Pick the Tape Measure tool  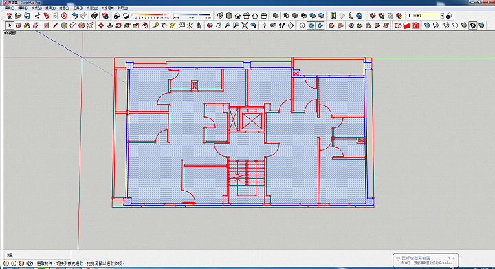[155, 25]
